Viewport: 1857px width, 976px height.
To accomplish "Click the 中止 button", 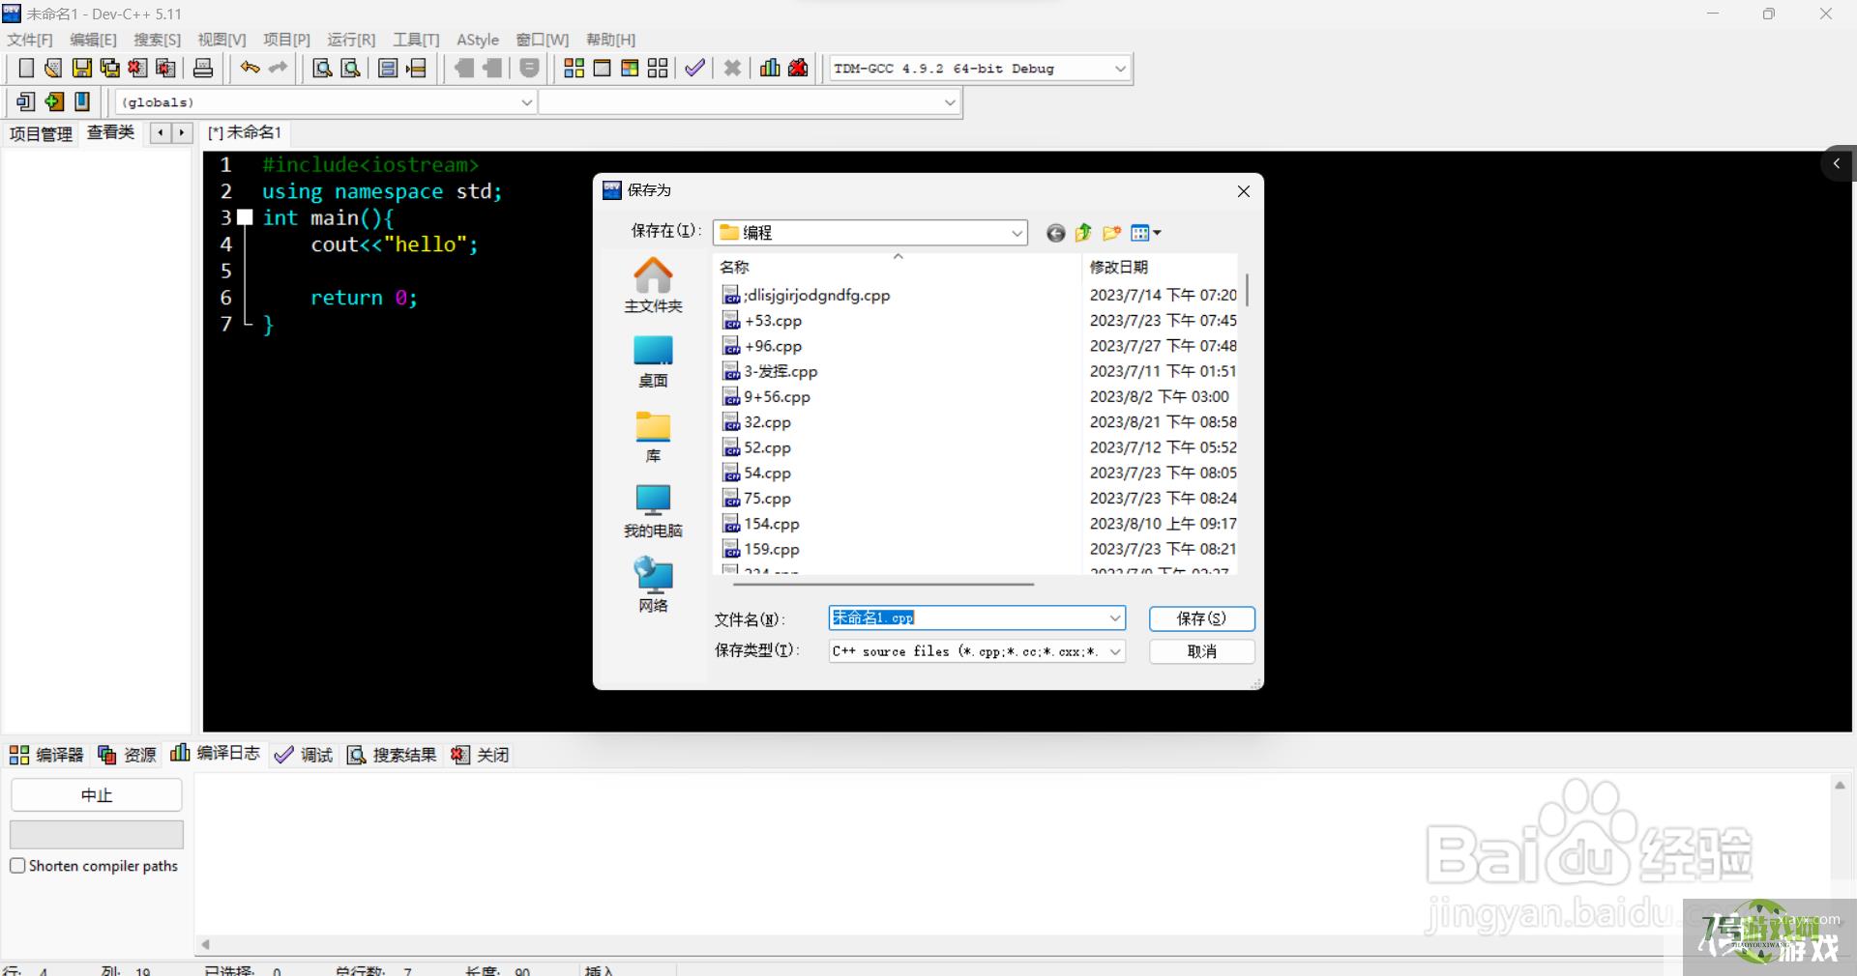I will click(x=97, y=795).
